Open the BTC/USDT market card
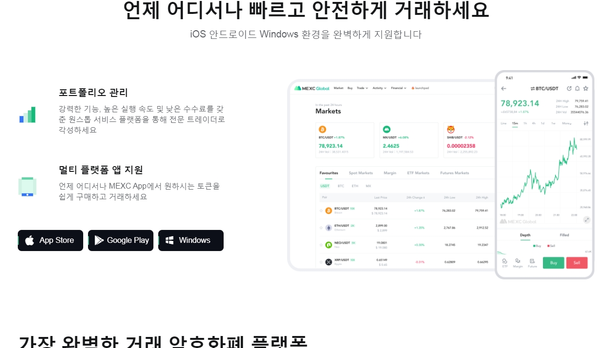605x348 pixels. pyautogui.click(x=345, y=140)
